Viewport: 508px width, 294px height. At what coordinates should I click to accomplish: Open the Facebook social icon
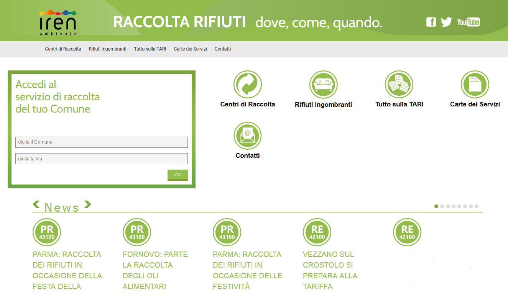coord(431,22)
